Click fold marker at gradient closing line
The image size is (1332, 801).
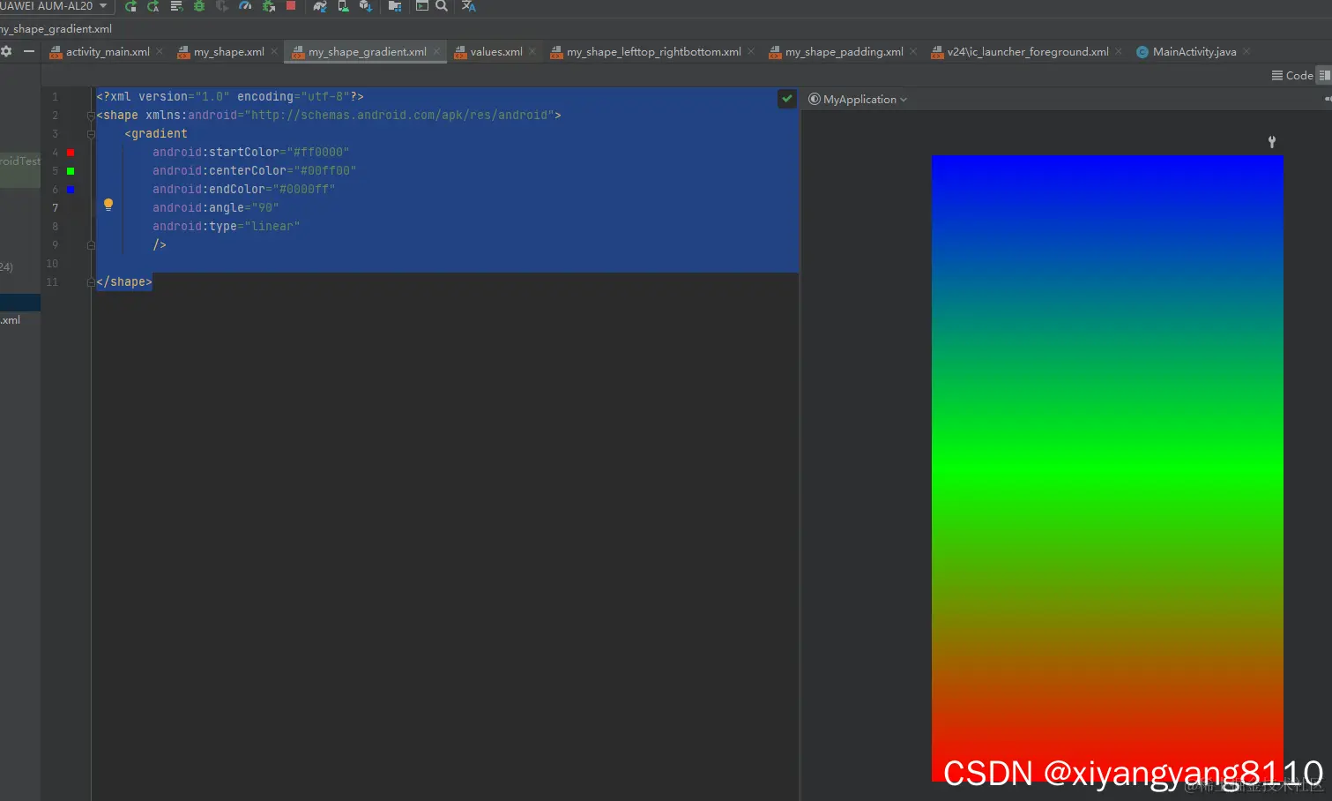point(91,245)
